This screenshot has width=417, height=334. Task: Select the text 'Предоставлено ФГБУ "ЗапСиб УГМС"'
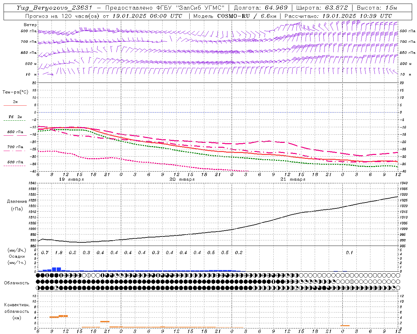click(165, 8)
